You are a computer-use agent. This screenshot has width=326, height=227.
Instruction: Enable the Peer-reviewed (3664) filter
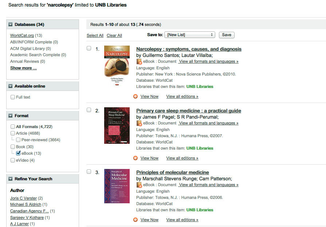[18, 140]
